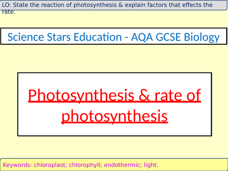Click the white title box's empty area below the text
Image resolution: width=228 pixels, height=171 pixels.
click(x=114, y=130)
